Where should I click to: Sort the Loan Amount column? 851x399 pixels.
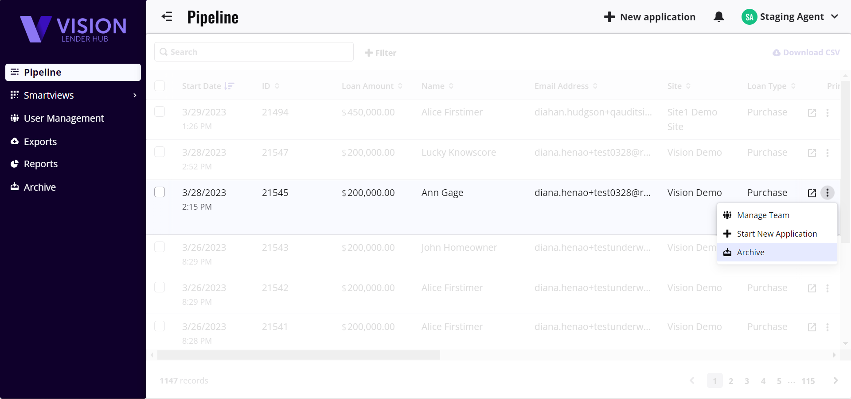tap(400, 86)
